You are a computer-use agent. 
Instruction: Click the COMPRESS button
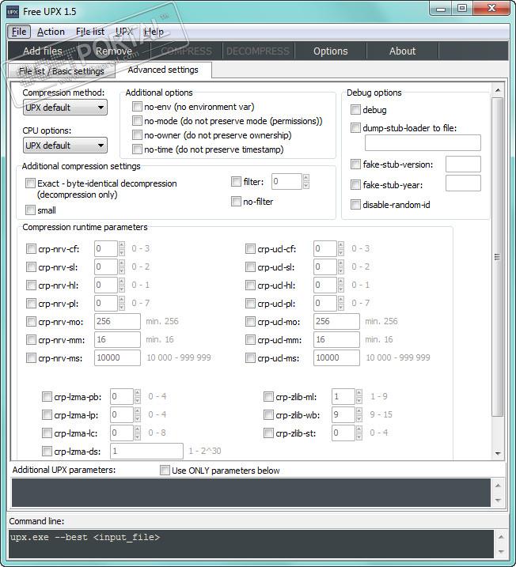tap(186, 51)
